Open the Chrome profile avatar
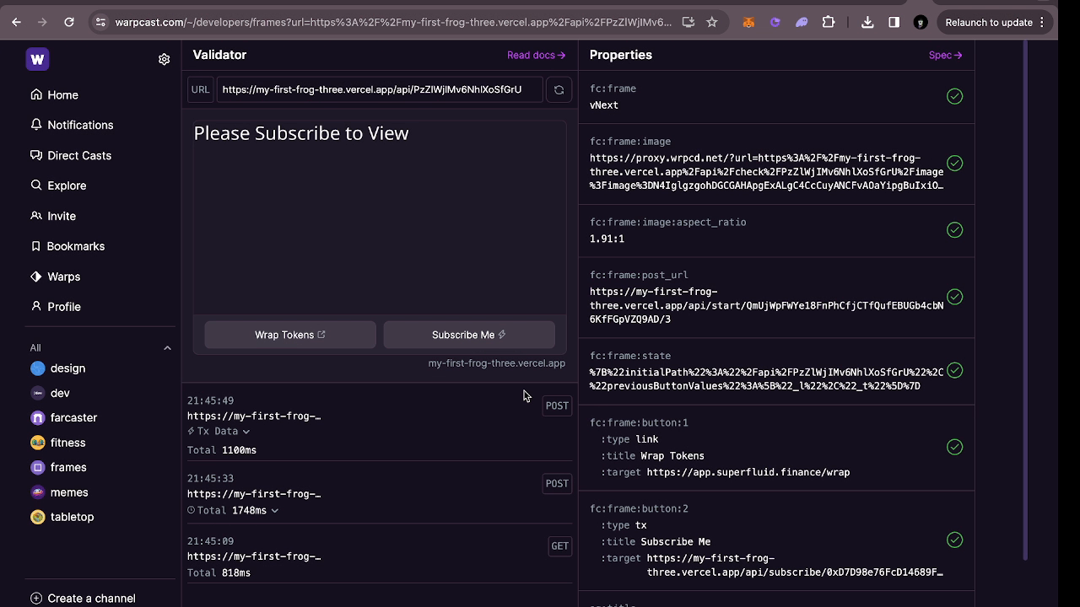Image resolution: width=1080 pixels, height=607 pixels. [x=921, y=23]
